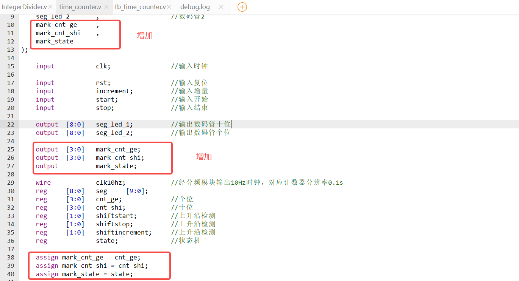Click the mark_cnt_shi port on line 11
Image resolution: width=519 pixels, height=281 pixels.
(58, 33)
